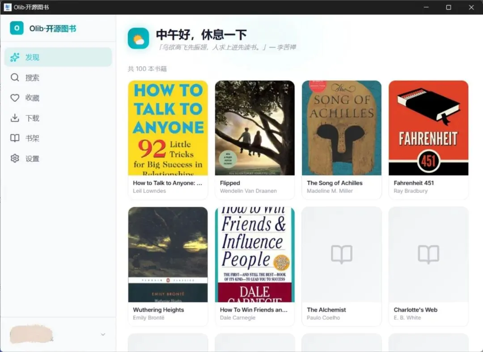
Task: Go to the 搜索 page
Action: coord(58,78)
